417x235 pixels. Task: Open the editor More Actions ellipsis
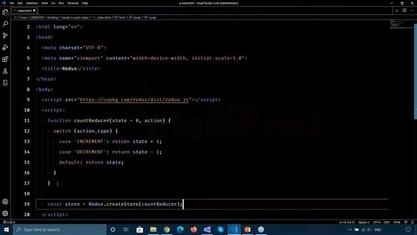412,10
